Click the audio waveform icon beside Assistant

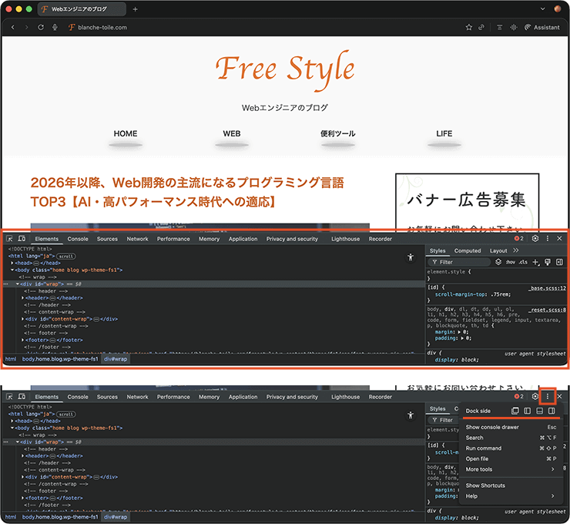tap(513, 27)
